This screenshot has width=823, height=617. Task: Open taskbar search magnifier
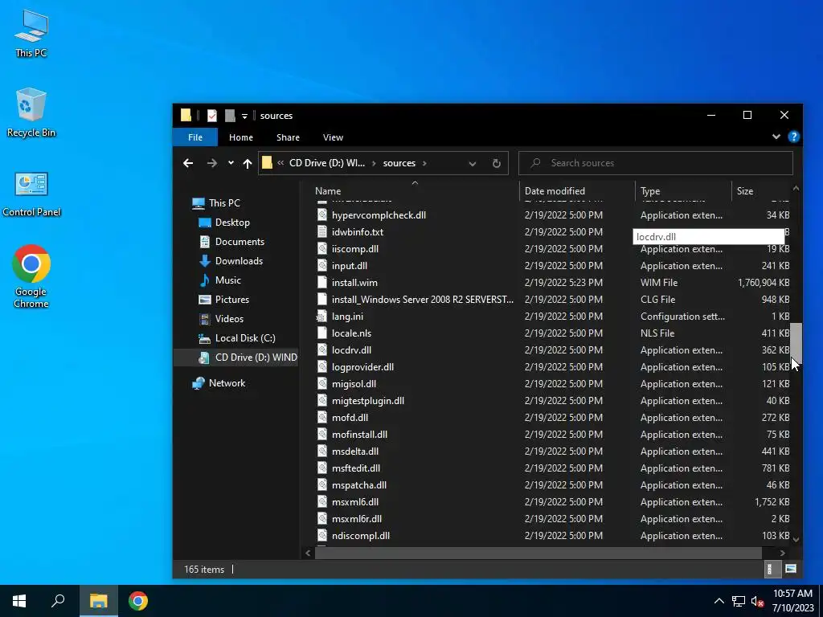click(58, 601)
